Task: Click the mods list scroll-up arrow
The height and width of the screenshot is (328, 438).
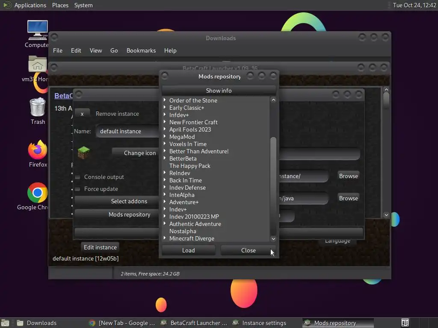Action: click(273, 100)
